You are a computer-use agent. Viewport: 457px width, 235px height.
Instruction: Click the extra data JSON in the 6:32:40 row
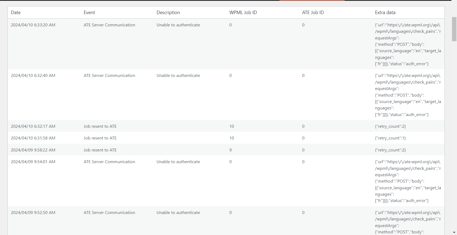[x=408, y=95]
